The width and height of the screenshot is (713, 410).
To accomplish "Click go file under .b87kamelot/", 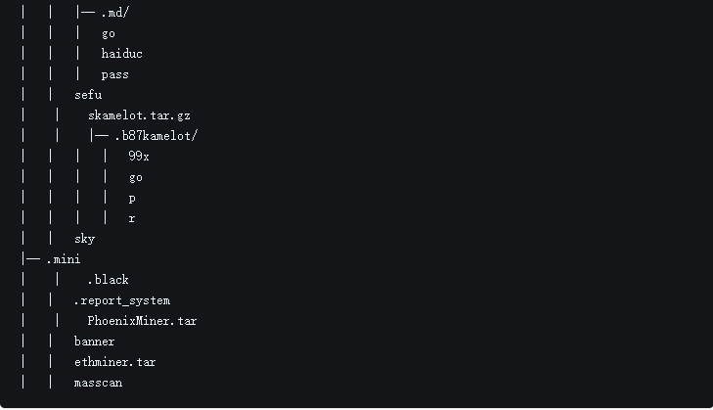I will click(x=135, y=177).
